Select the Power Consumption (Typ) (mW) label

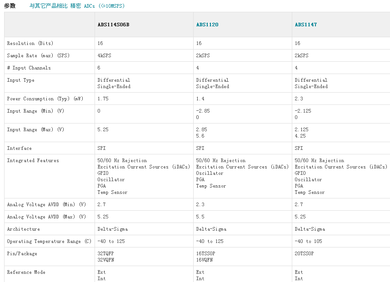(x=45, y=99)
